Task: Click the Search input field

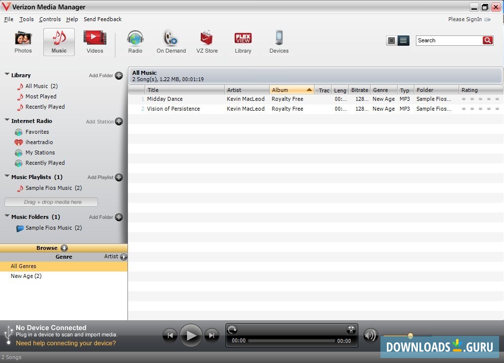Action: (449, 40)
